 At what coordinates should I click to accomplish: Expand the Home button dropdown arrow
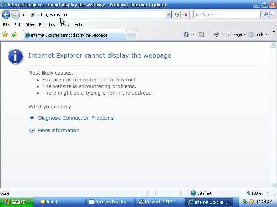[x=193, y=34]
